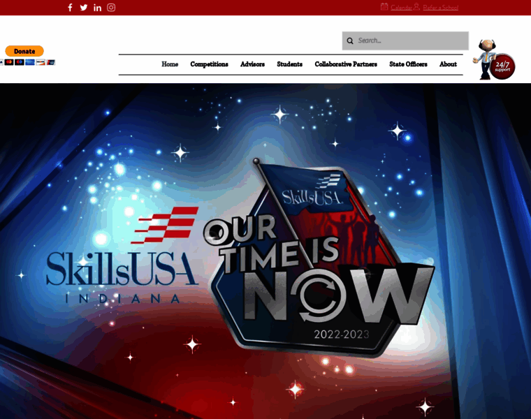
Task: Open the Facebook social icon
Action: 70,8
